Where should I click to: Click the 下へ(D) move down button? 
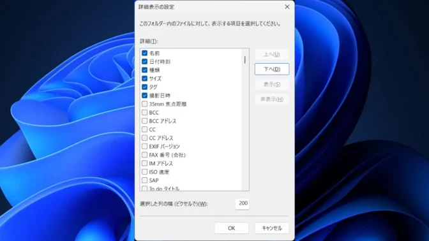coord(272,69)
